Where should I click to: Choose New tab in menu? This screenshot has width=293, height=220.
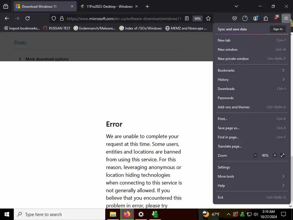pyautogui.click(x=252, y=40)
